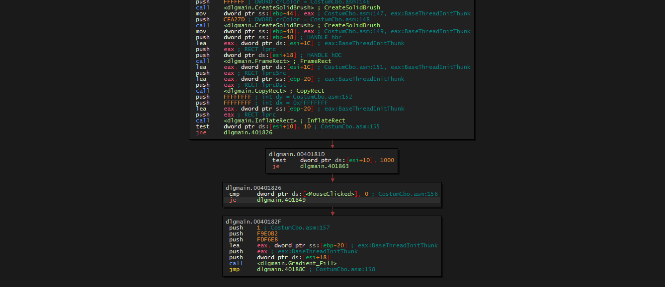Select test [esi+10], 1000 instruction
Image resolution: width=665 pixels, height=287 pixels.
[333, 160]
